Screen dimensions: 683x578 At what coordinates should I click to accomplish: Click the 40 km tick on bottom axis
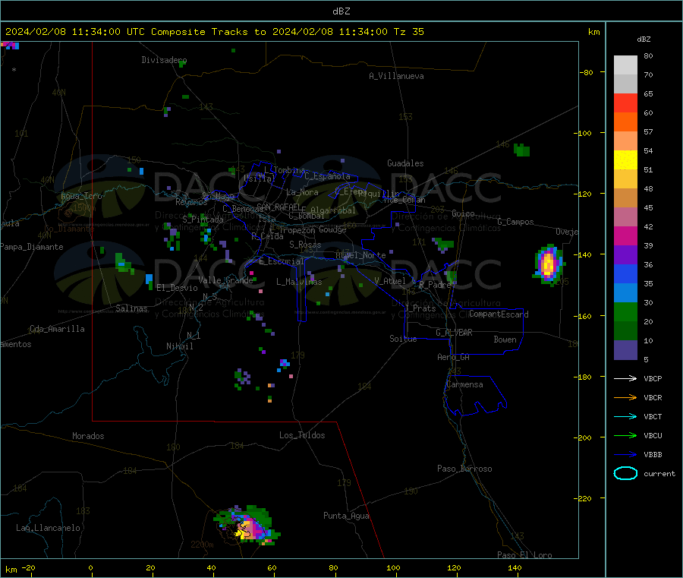211,567
